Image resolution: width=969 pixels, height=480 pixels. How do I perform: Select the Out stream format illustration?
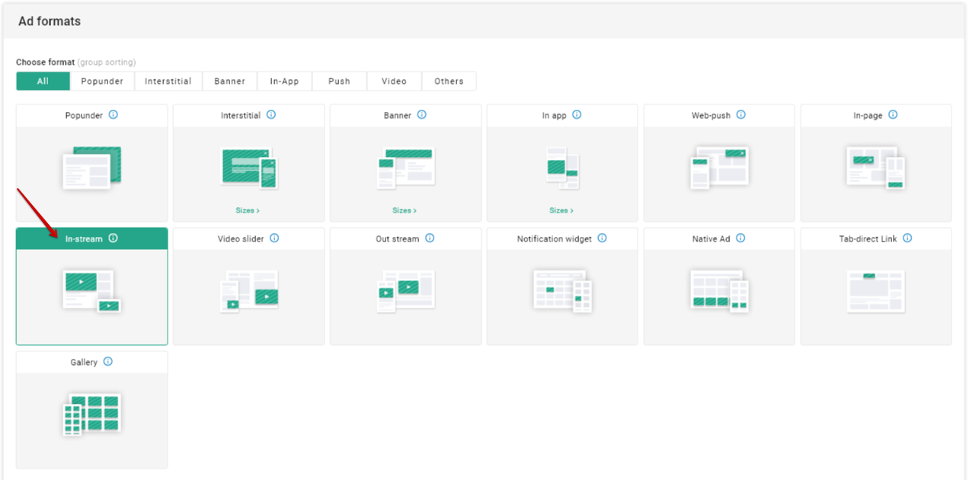(x=405, y=290)
